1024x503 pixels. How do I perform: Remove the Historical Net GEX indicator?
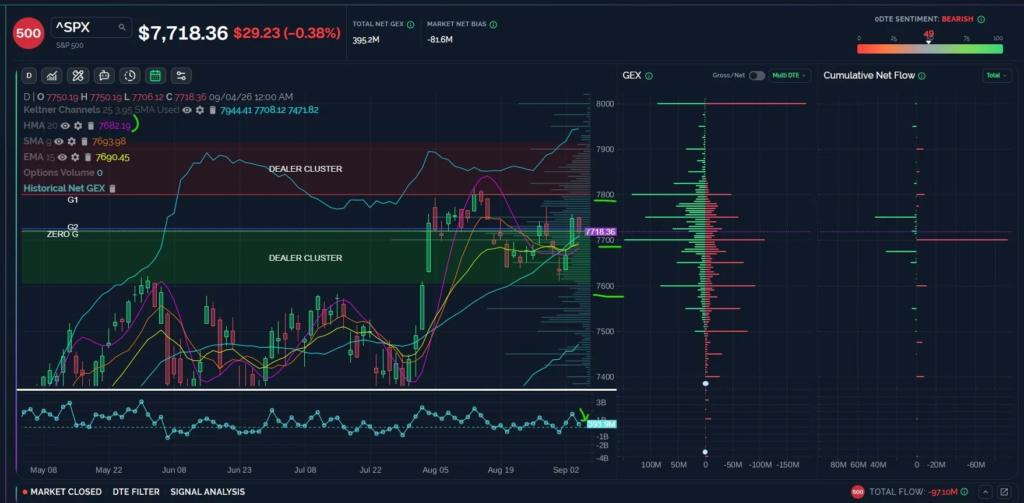click(x=113, y=189)
